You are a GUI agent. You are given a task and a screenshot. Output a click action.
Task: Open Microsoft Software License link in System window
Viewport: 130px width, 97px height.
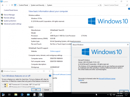62,74
